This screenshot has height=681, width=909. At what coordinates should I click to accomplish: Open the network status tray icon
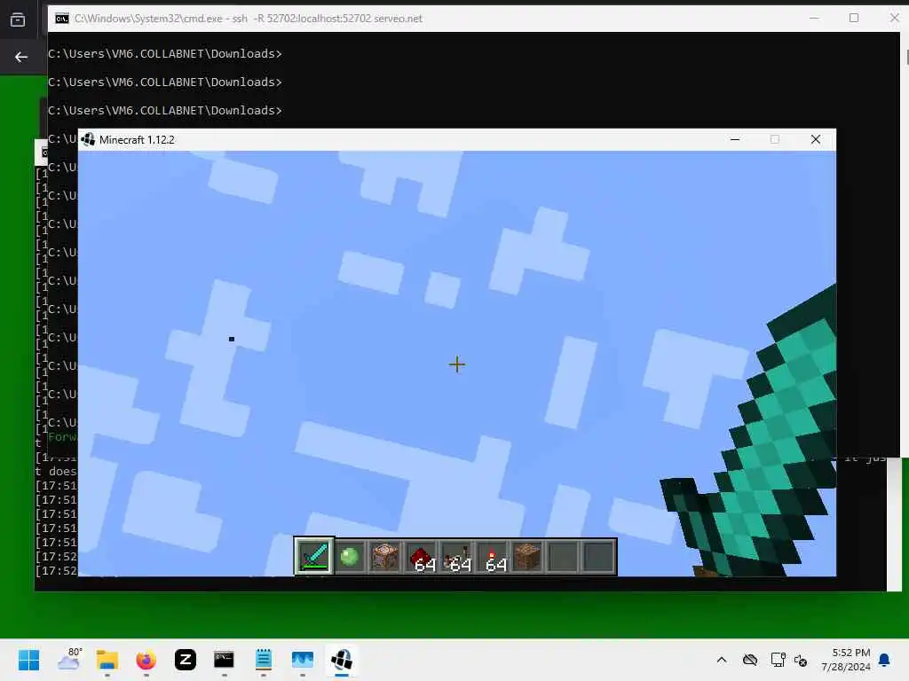[x=778, y=660]
